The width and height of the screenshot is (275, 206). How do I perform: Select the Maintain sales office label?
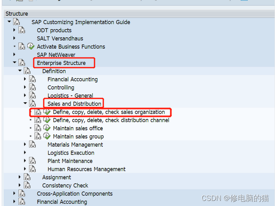(78, 128)
